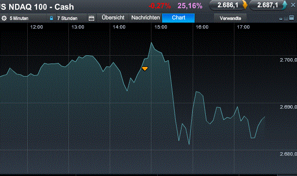Screen dimensions: 297x176
Task: Select the Chart tab
Action: click(179, 18)
